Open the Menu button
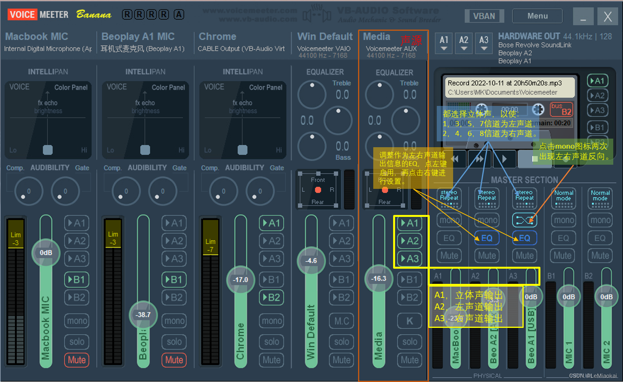Viewport: 623px width, 382px height. tap(537, 16)
